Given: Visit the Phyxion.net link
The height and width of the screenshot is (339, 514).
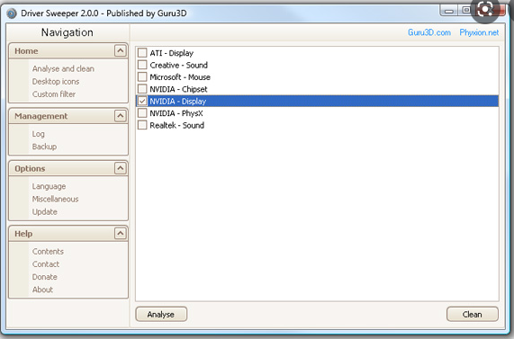Looking at the screenshot, I should [x=479, y=32].
